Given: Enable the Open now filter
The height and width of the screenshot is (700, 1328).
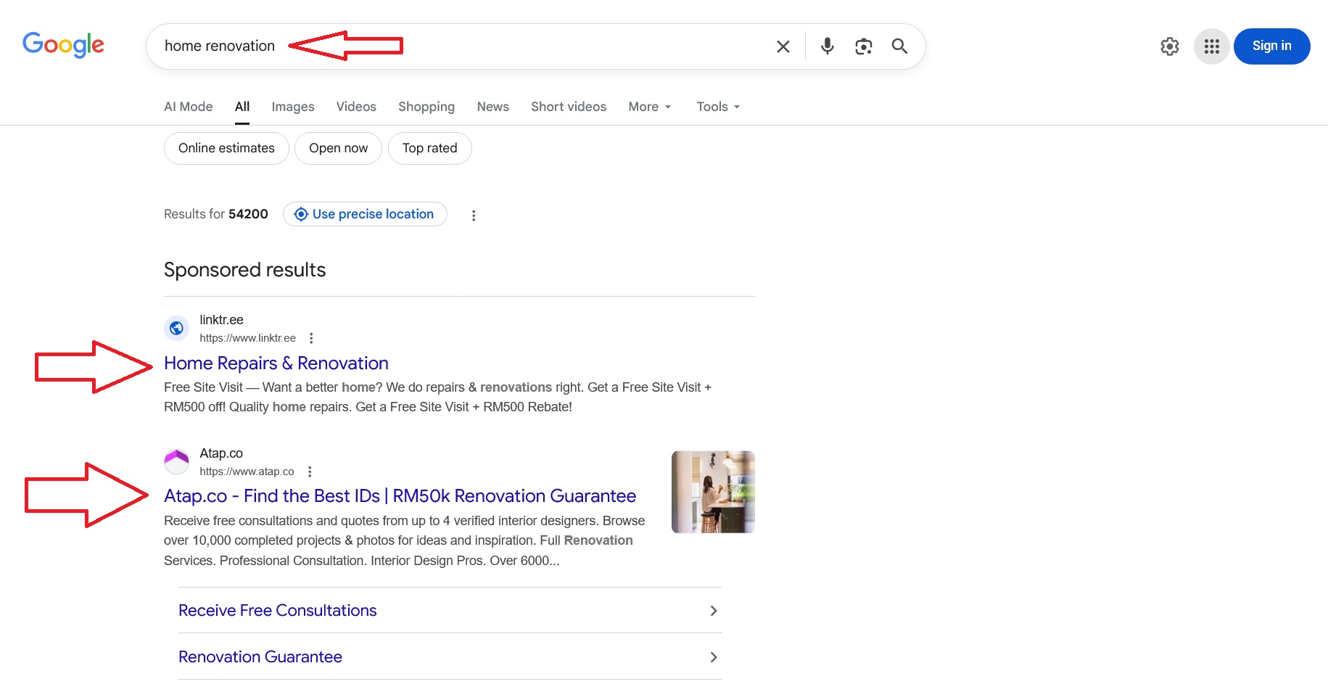Looking at the screenshot, I should (338, 148).
